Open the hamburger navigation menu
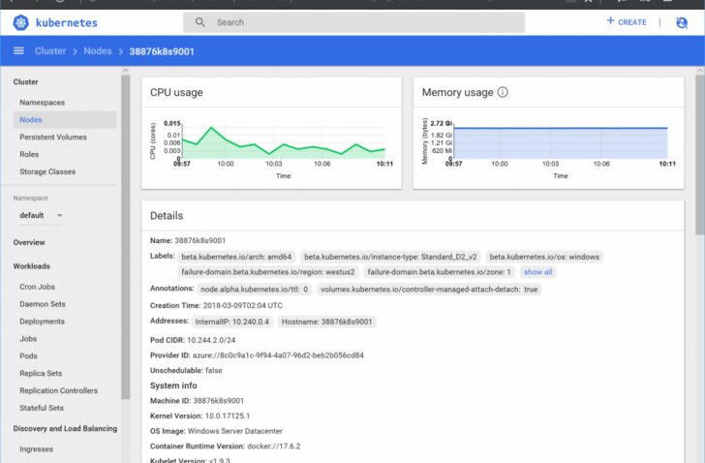Viewport: 705px width, 463px height. click(x=18, y=50)
